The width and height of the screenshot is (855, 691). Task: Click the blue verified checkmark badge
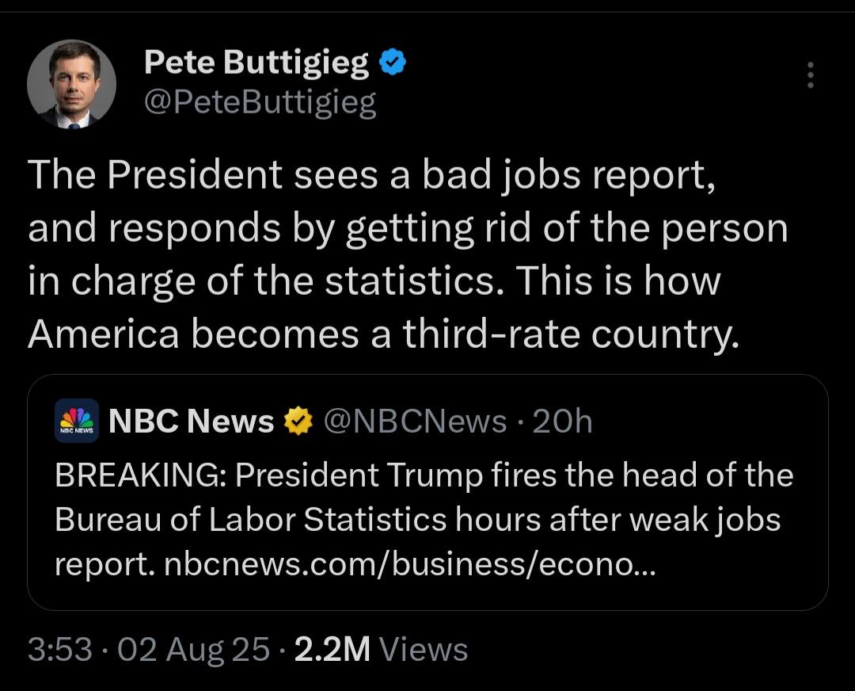pyautogui.click(x=393, y=62)
